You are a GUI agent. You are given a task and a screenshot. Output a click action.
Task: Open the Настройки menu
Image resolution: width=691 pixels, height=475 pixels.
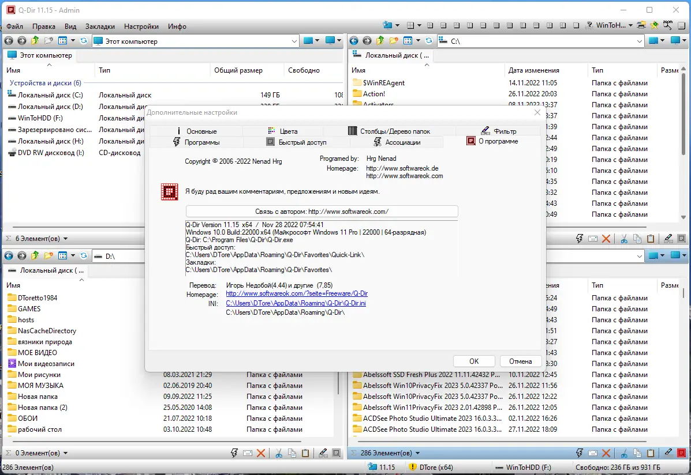click(141, 27)
